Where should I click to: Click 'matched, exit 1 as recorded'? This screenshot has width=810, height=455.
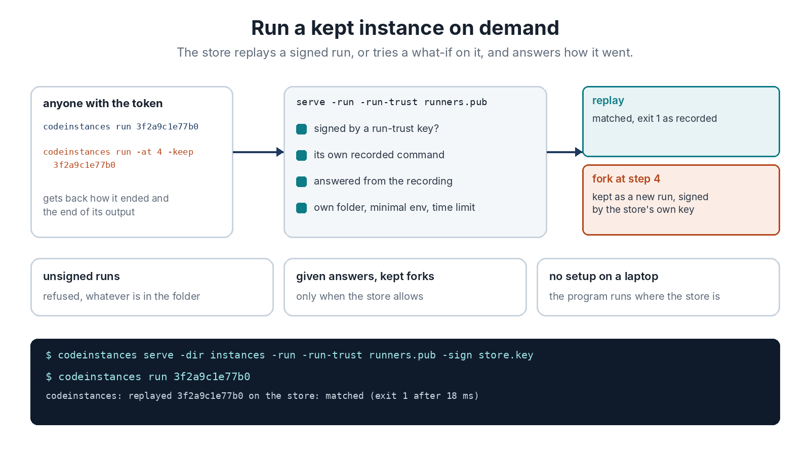pos(655,118)
